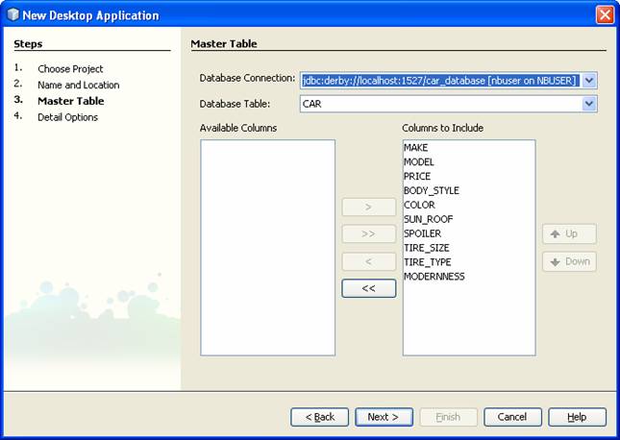Image resolution: width=620 pixels, height=440 pixels.
Task: Select the BODY_STYLE column
Action: click(431, 190)
